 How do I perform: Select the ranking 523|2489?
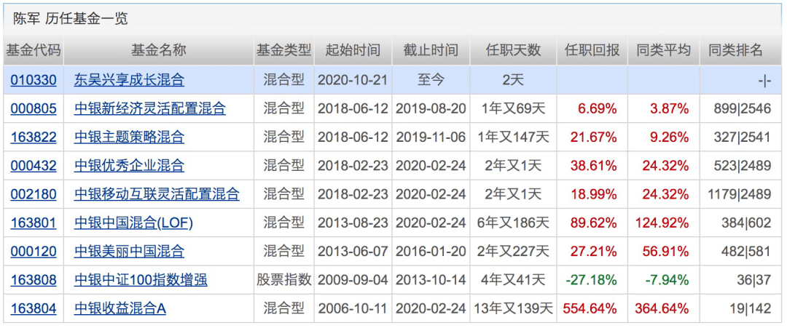tap(742, 165)
